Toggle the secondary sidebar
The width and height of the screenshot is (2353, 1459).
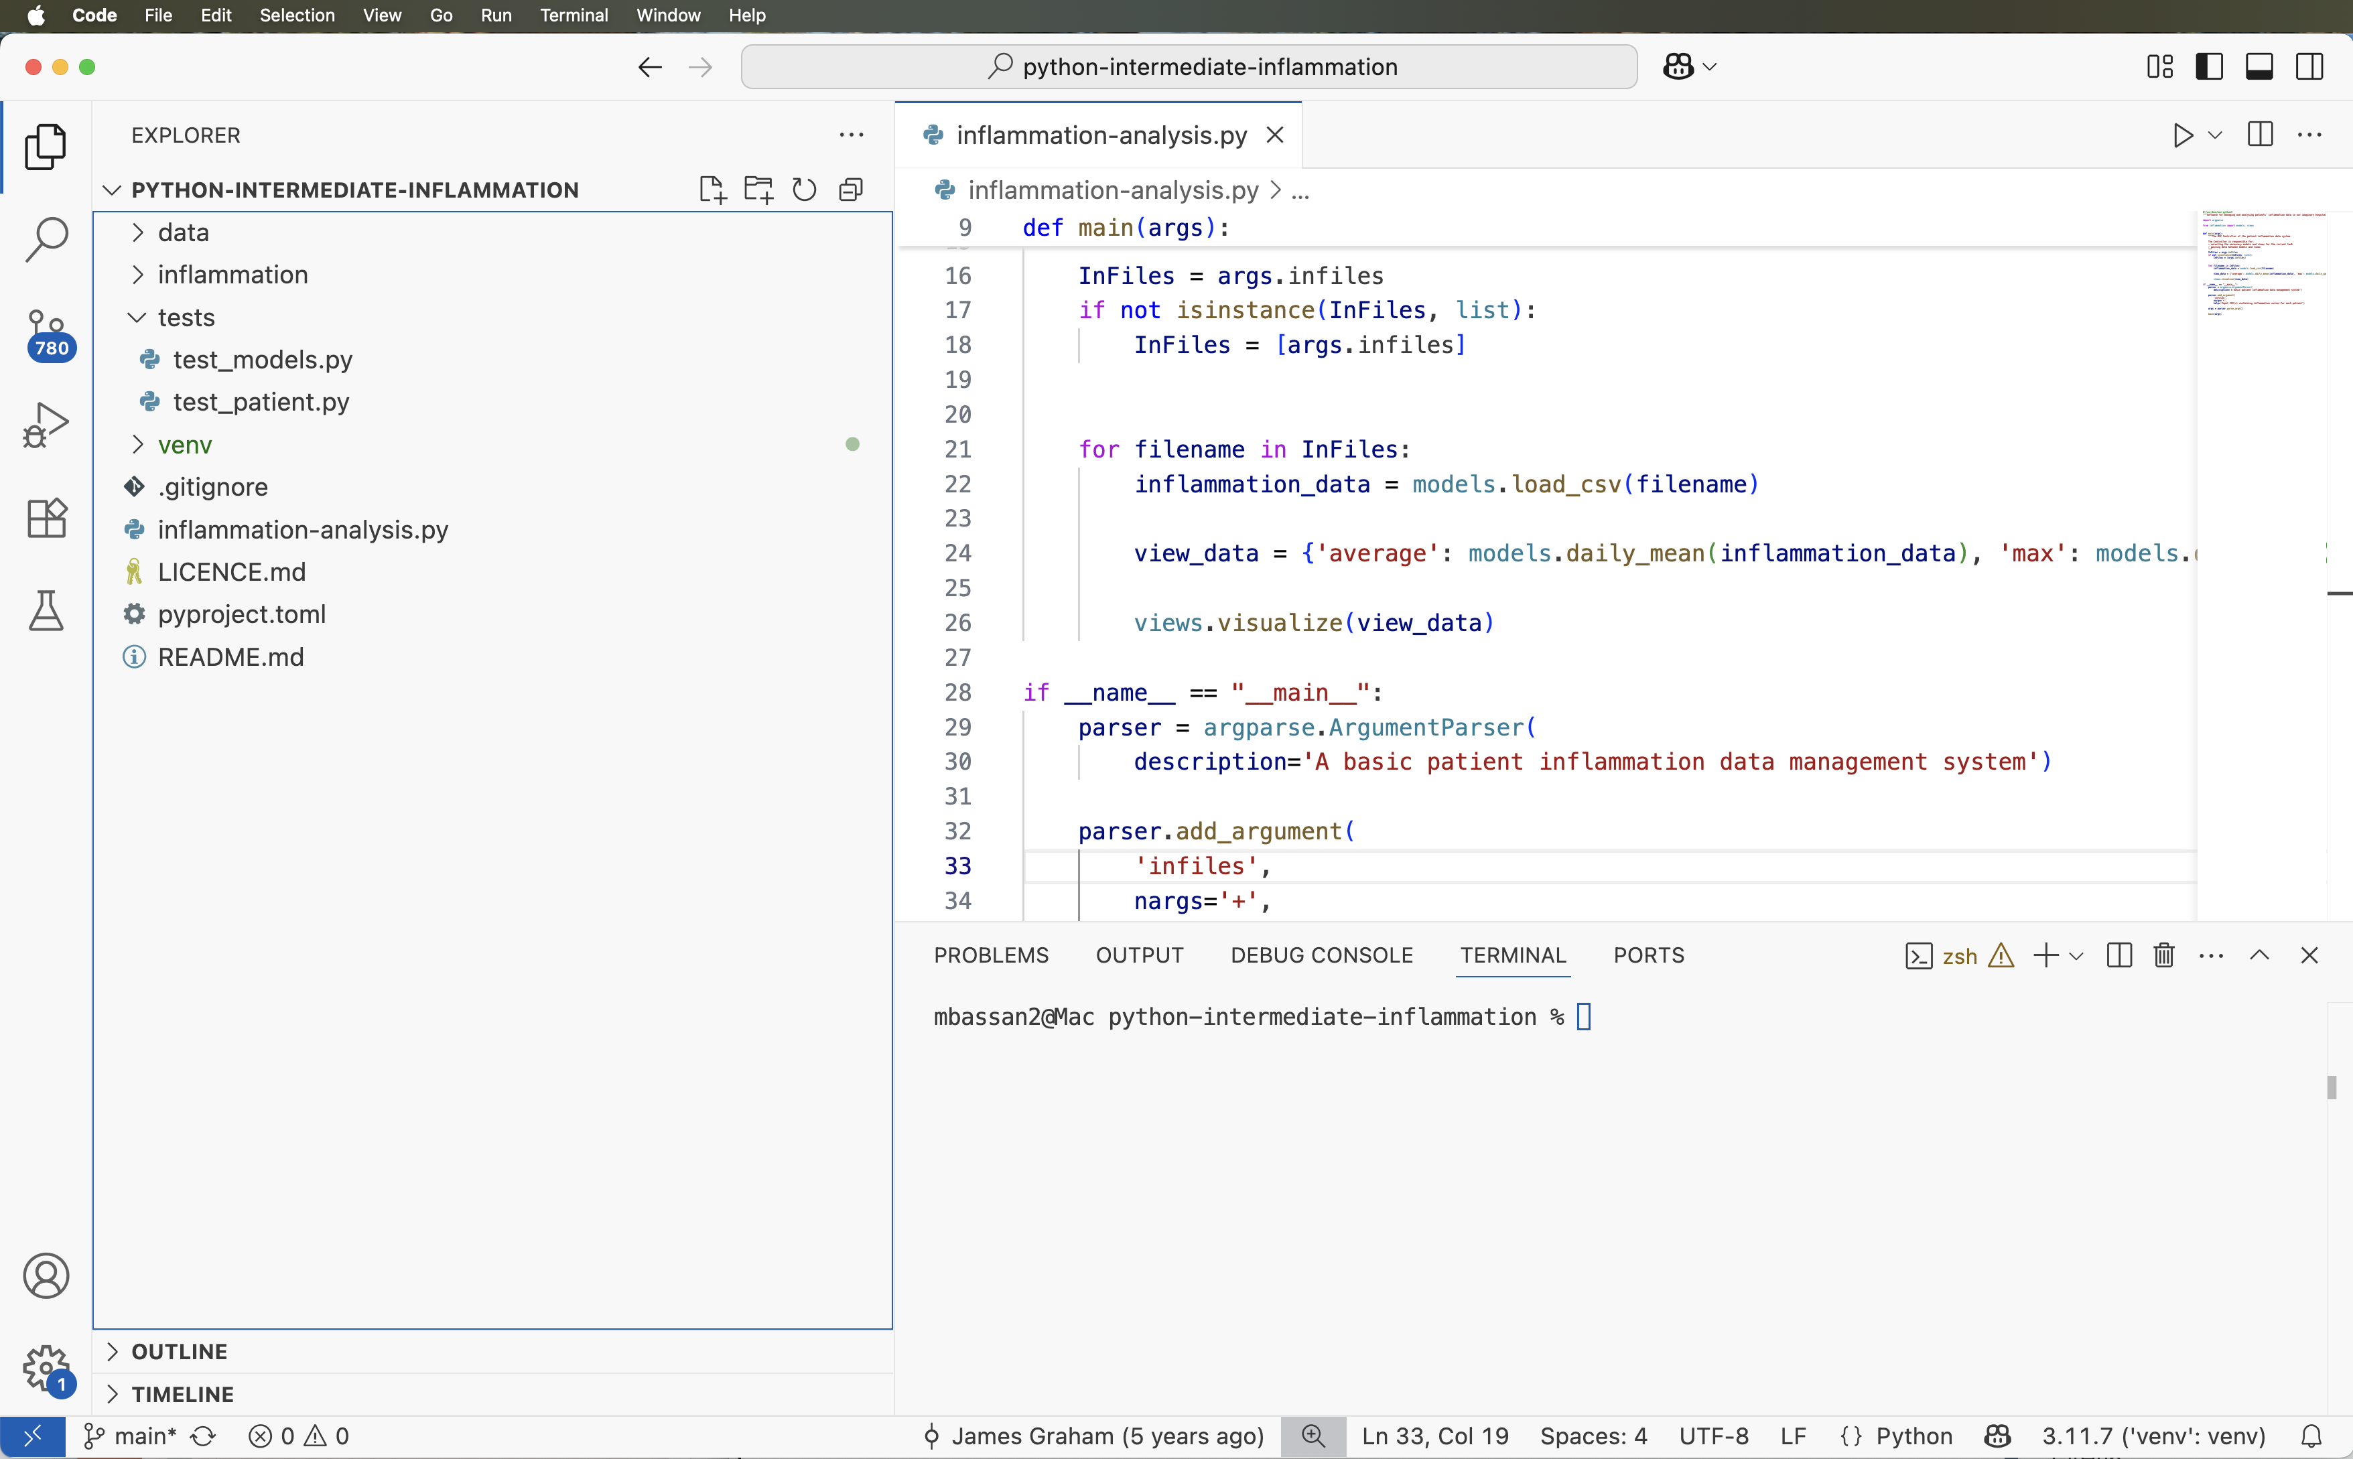coord(2311,66)
